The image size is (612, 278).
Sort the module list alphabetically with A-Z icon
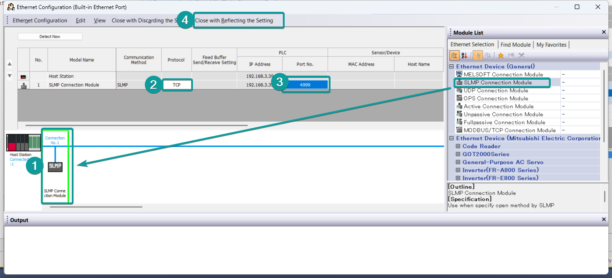coord(464,55)
